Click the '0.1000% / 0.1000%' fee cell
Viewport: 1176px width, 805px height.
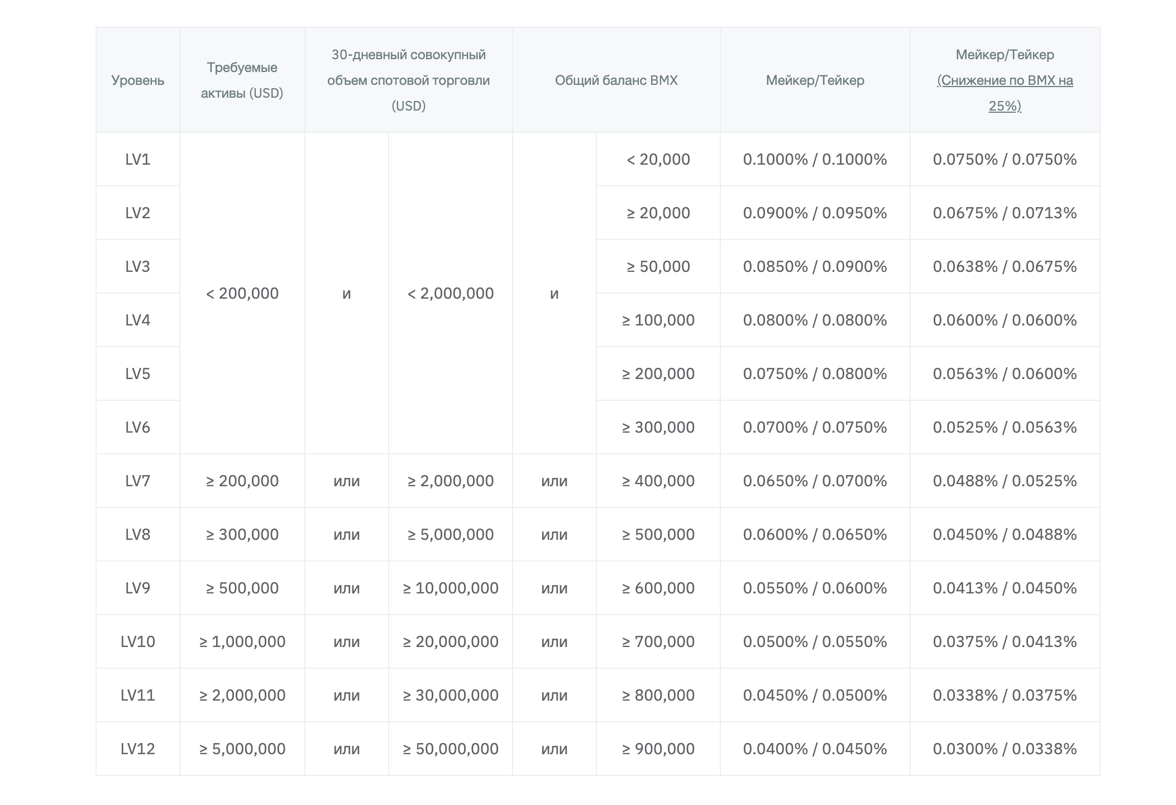tap(814, 160)
